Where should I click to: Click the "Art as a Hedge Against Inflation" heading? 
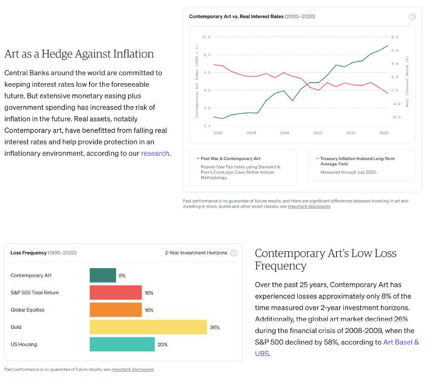[79, 54]
